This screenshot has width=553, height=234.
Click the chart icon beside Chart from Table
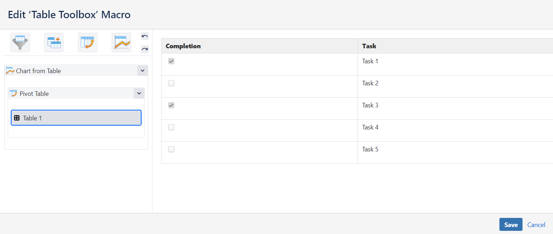(x=11, y=70)
